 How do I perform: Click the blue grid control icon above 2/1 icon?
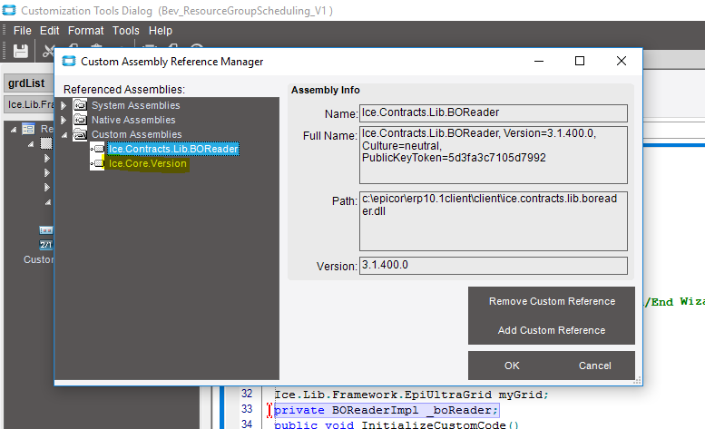click(46, 230)
